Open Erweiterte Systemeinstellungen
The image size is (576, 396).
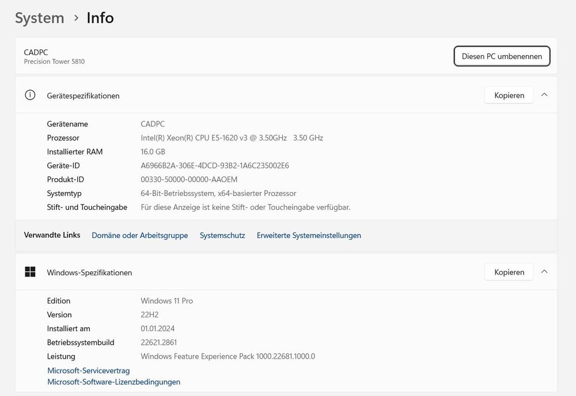point(308,236)
